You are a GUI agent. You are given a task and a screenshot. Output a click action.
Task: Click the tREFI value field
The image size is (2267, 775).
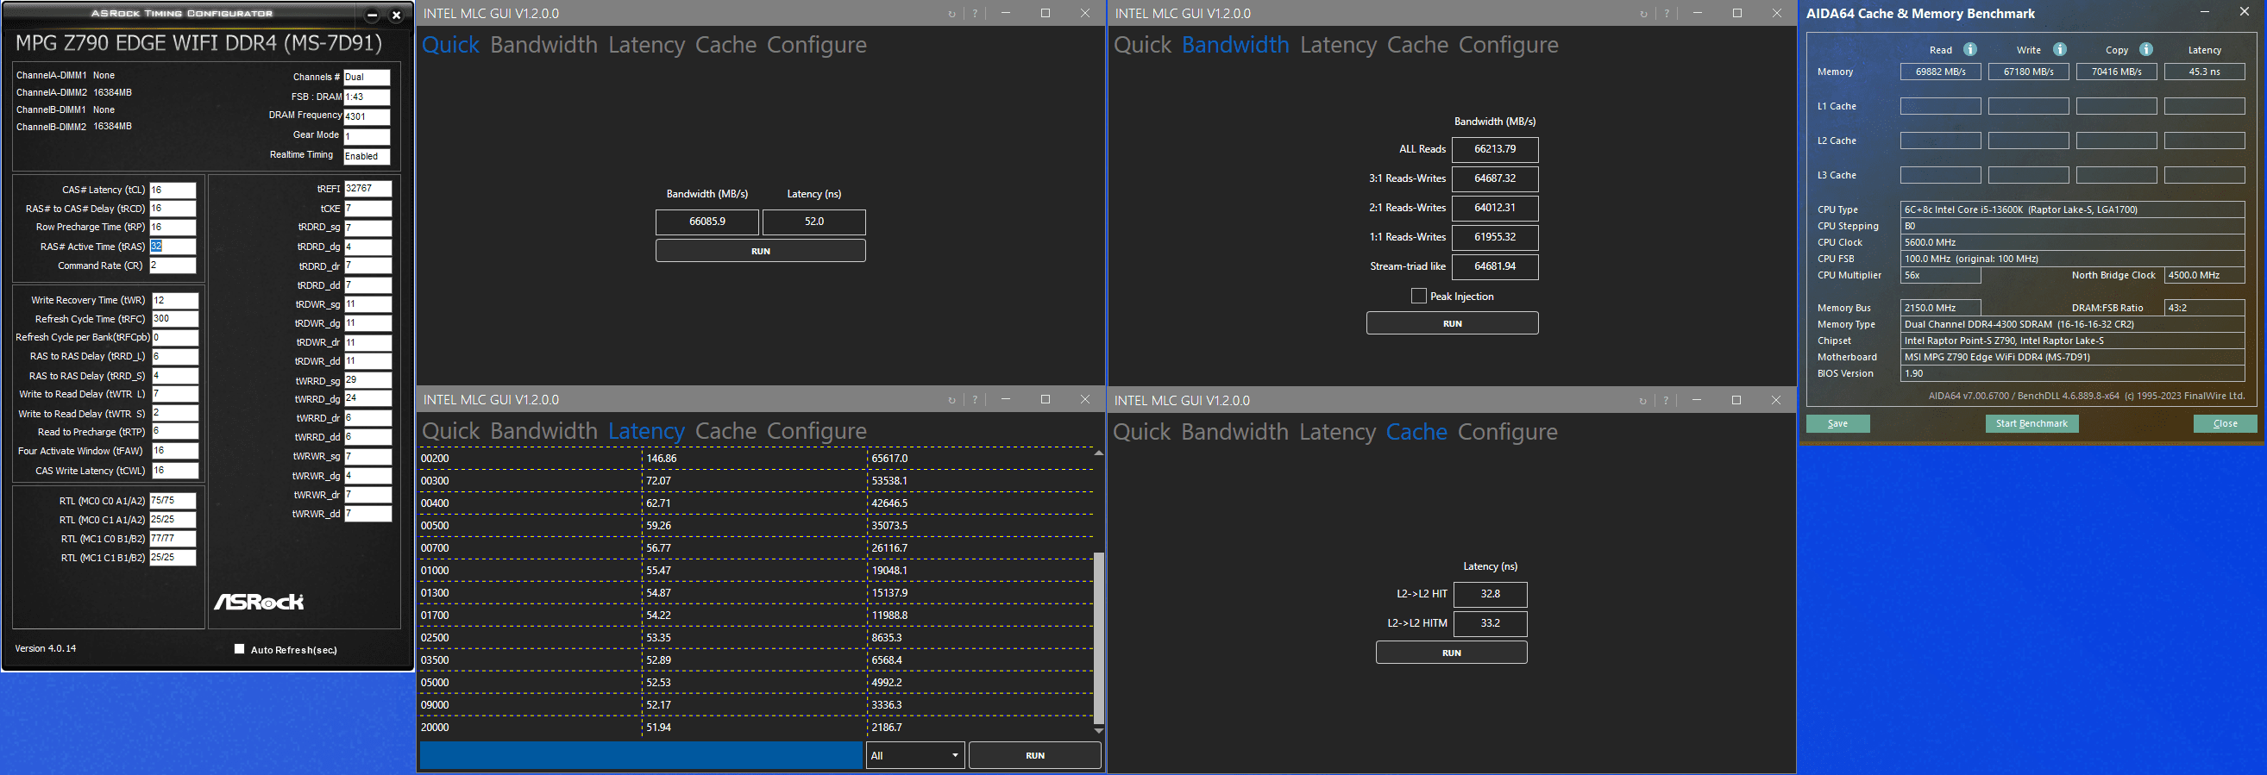pyautogui.click(x=367, y=188)
